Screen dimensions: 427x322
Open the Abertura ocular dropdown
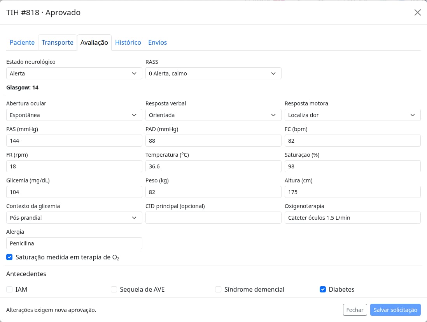[x=74, y=115]
